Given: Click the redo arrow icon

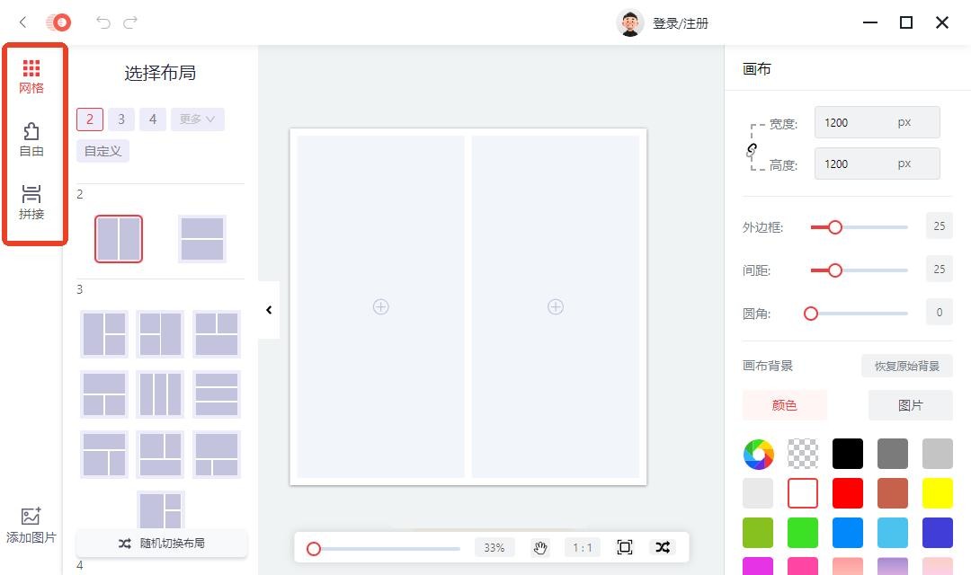Looking at the screenshot, I should [x=131, y=22].
